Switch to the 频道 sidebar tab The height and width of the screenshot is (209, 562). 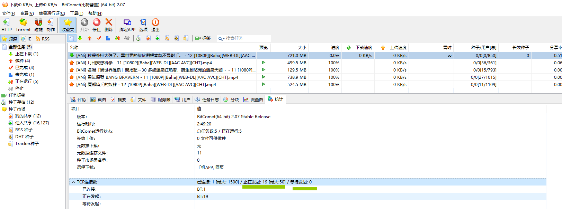pyautogui.click(x=10, y=39)
